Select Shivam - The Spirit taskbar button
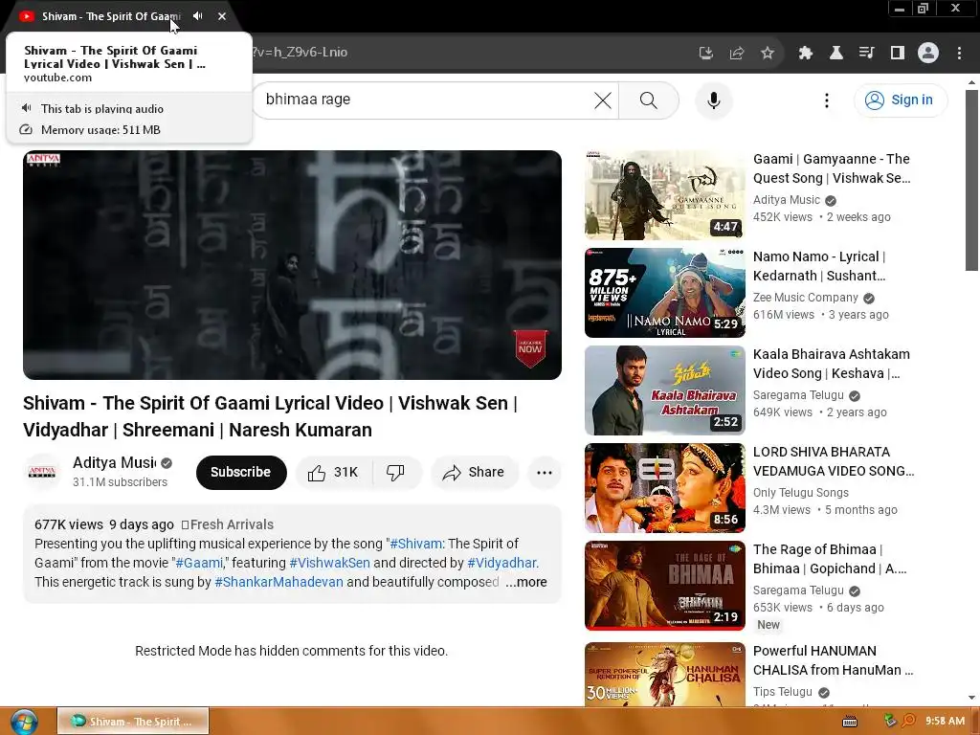980x735 pixels. coord(133,722)
